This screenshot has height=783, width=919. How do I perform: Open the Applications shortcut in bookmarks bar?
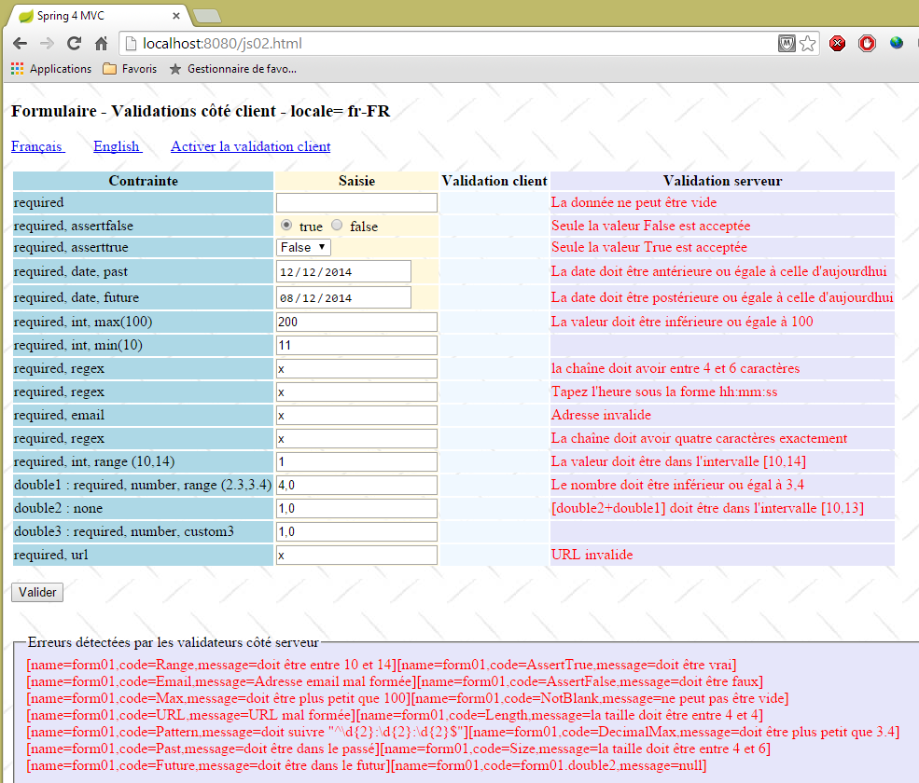coord(51,69)
